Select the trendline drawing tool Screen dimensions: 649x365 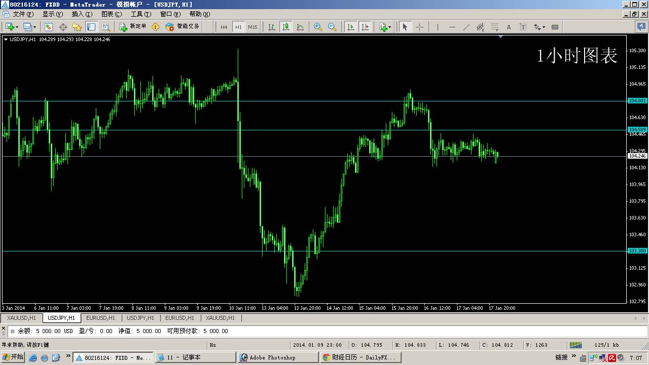[466, 27]
